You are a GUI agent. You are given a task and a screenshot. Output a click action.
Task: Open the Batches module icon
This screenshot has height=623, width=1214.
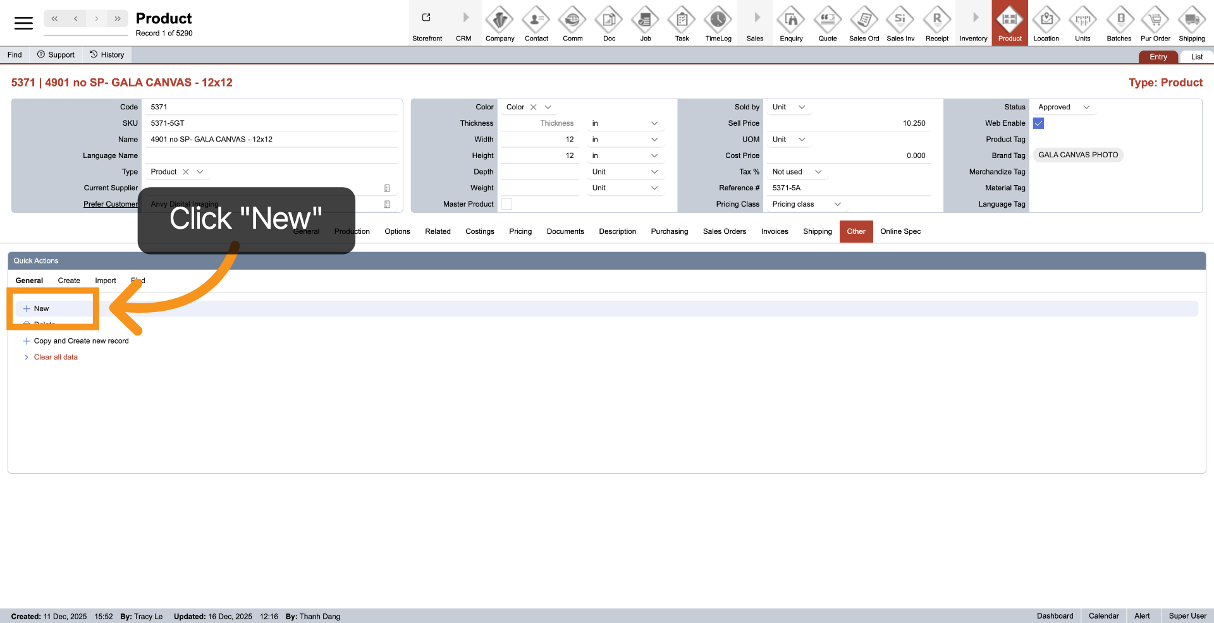[1119, 20]
